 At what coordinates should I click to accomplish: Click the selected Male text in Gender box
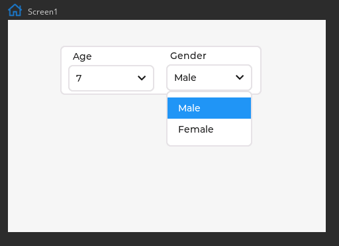185,78
